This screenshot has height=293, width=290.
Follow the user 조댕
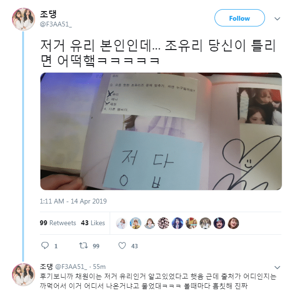240,18
